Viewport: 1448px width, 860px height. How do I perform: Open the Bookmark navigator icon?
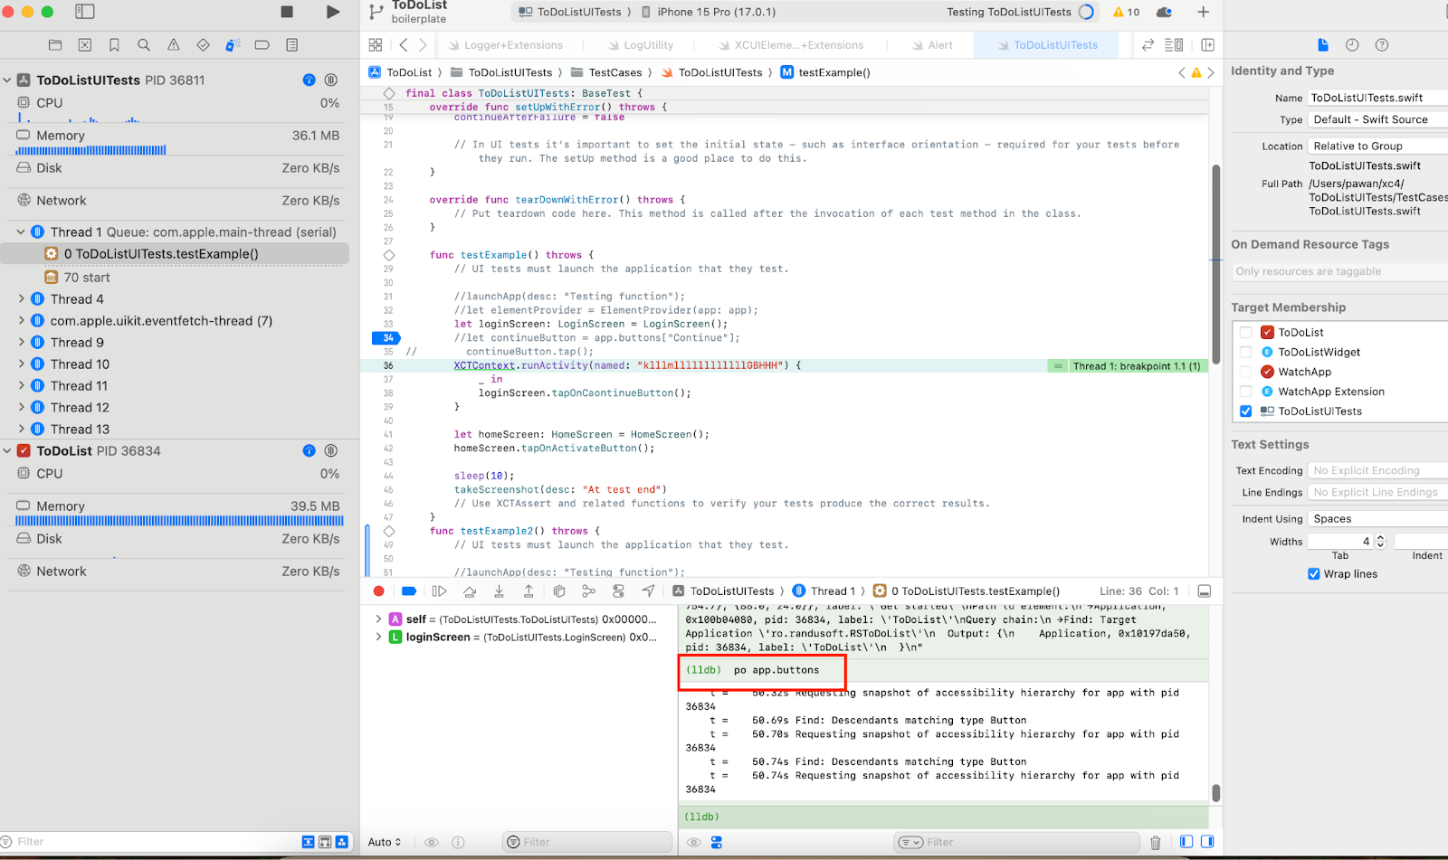pos(114,45)
